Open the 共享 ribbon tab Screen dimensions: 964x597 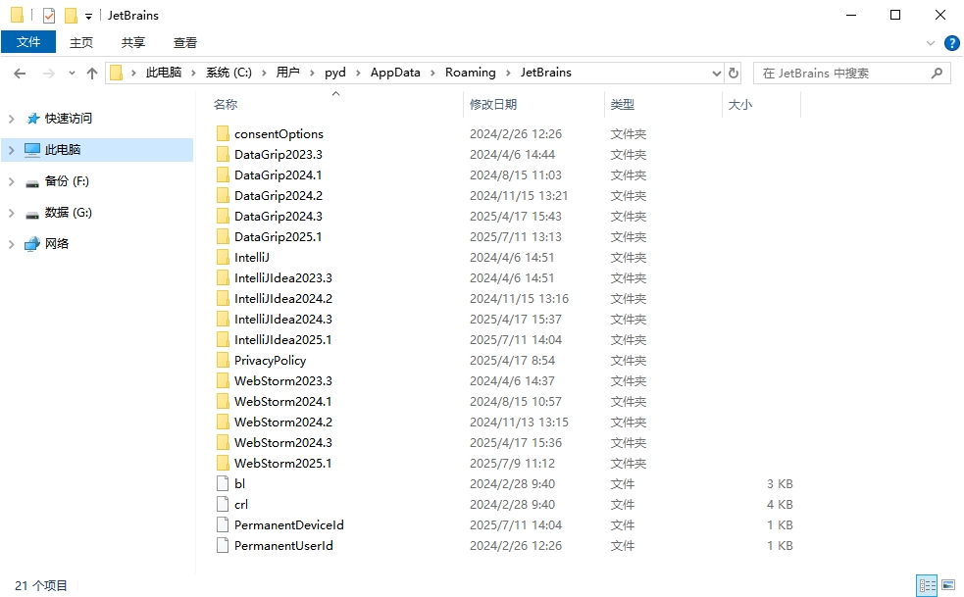coord(132,42)
